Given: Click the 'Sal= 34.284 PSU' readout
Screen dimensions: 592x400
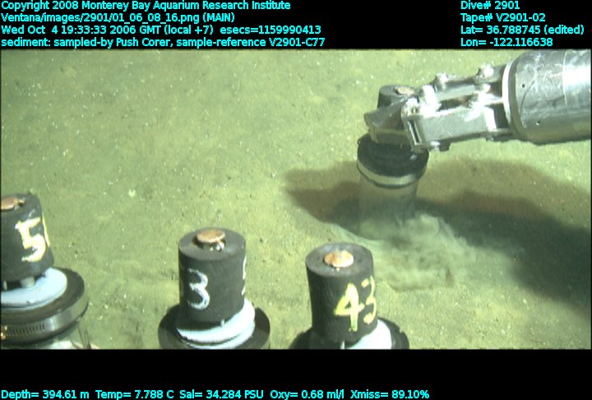Looking at the screenshot, I should [x=222, y=395].
